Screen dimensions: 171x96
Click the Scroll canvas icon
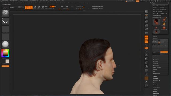tap(146, 17)
